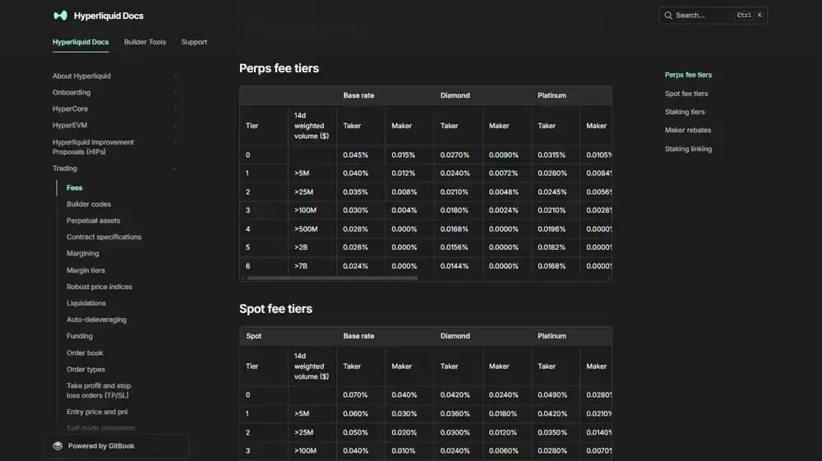Click Perps tier 0 base taker 0.045%
Screen dimensions: 822x461
tap(355, 155)
